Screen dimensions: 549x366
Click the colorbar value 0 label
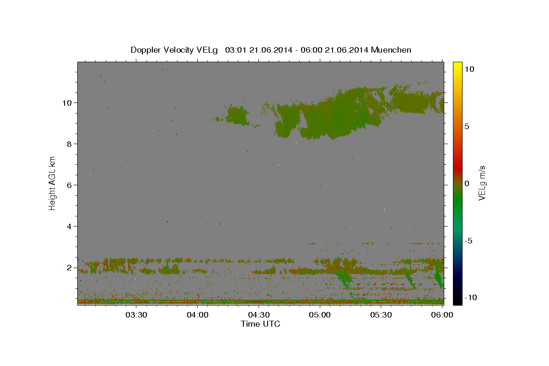click(467, 183)
